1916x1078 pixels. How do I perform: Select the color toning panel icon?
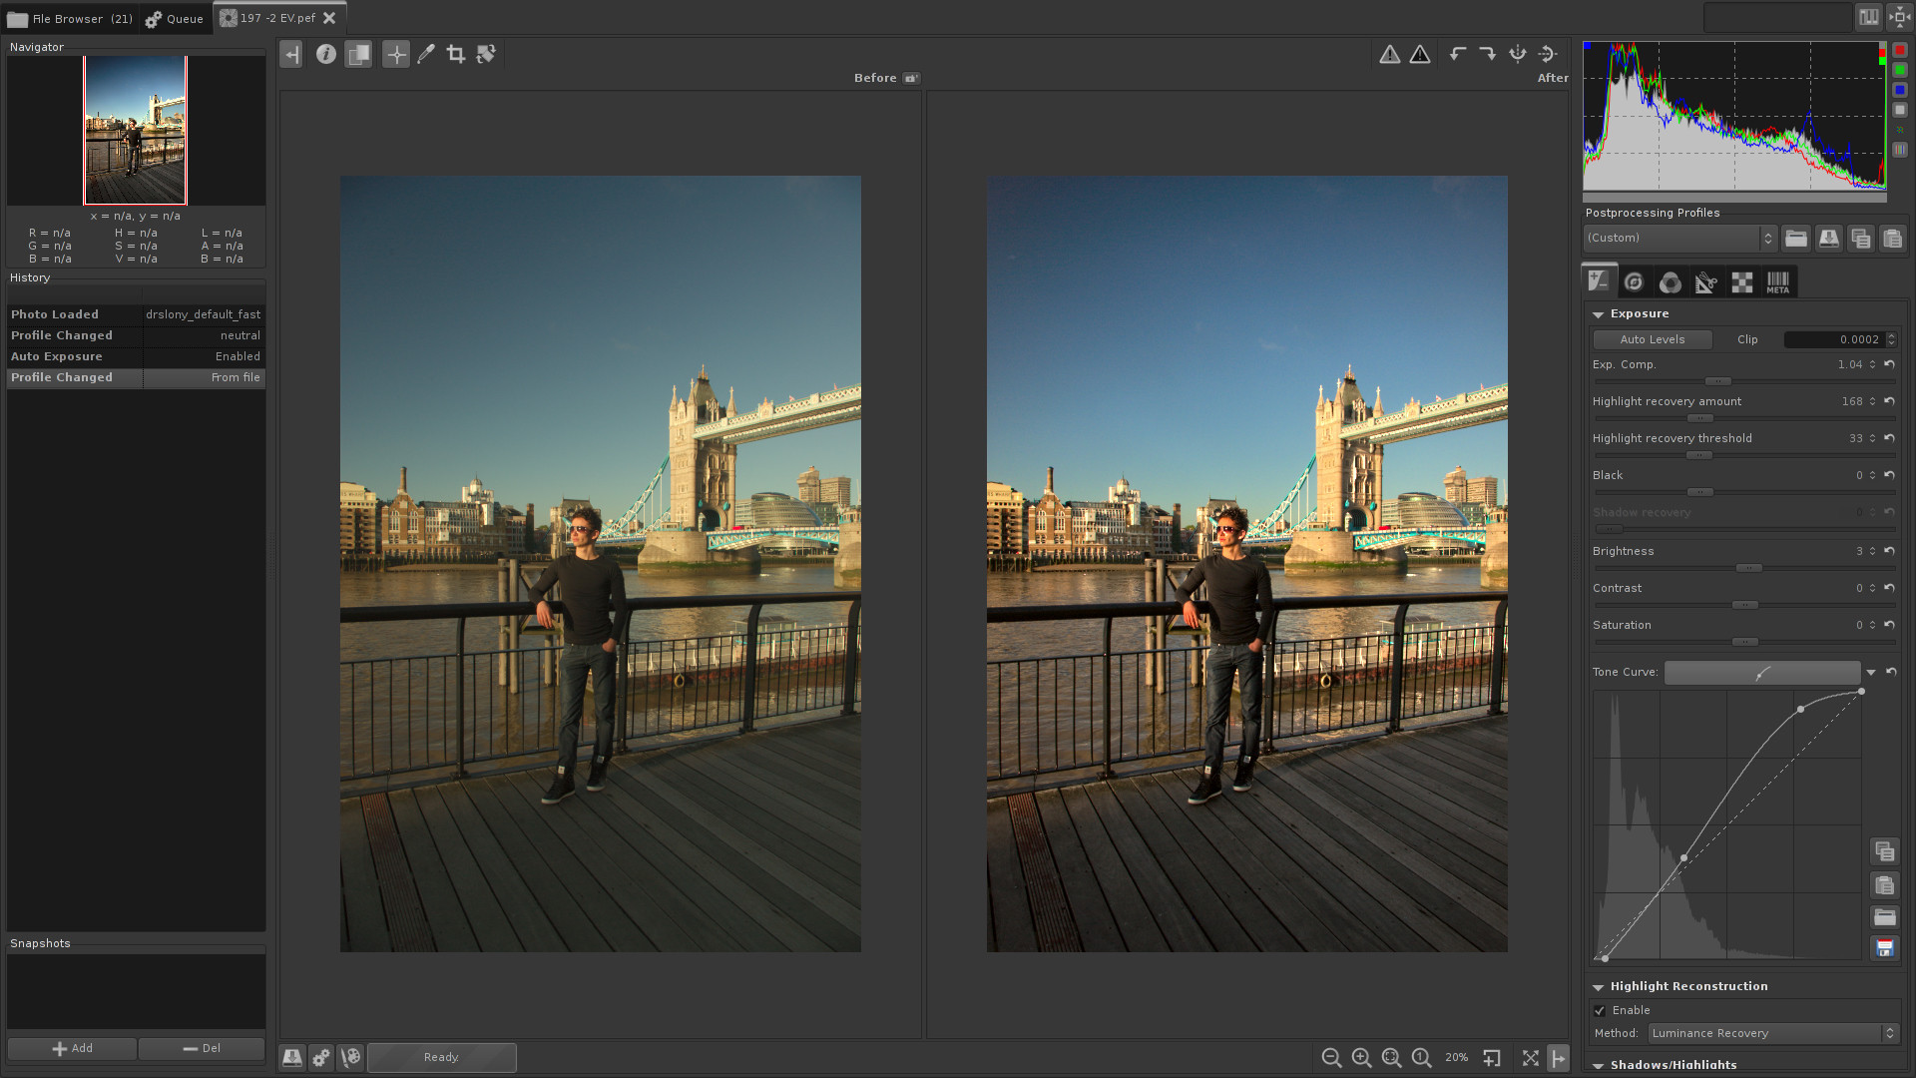pos(1670,281)
